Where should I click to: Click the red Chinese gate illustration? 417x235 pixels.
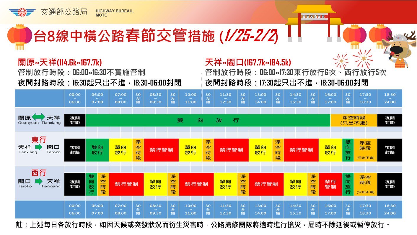tap(314, 23)
